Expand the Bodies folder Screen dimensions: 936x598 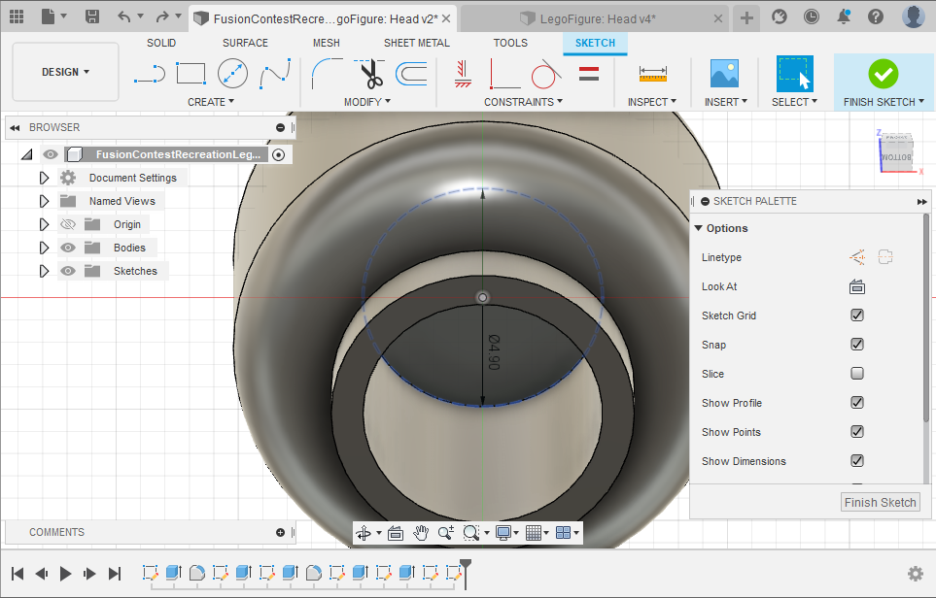[44, 248]
